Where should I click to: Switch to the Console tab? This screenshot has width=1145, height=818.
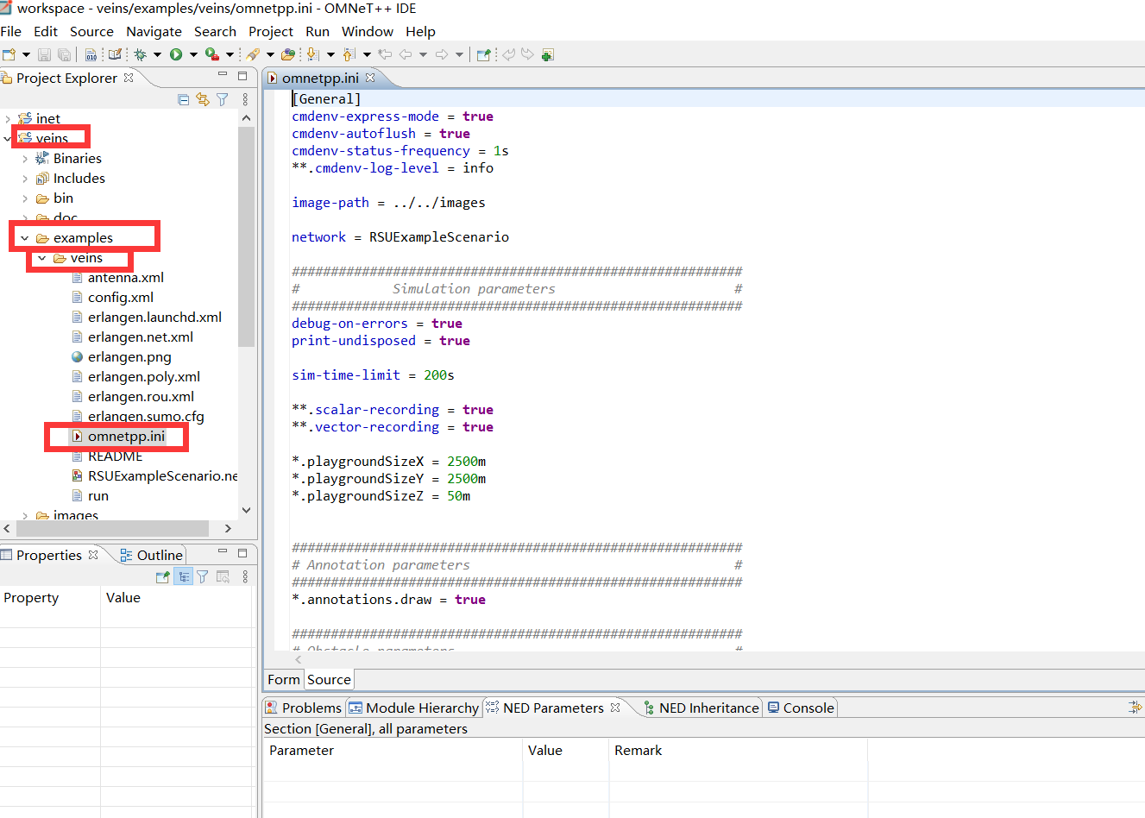coord(808,708)
